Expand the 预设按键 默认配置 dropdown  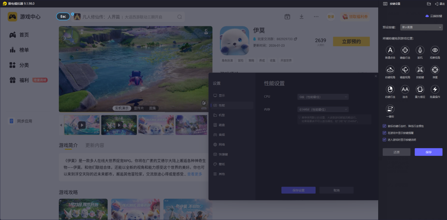[422, 27]
